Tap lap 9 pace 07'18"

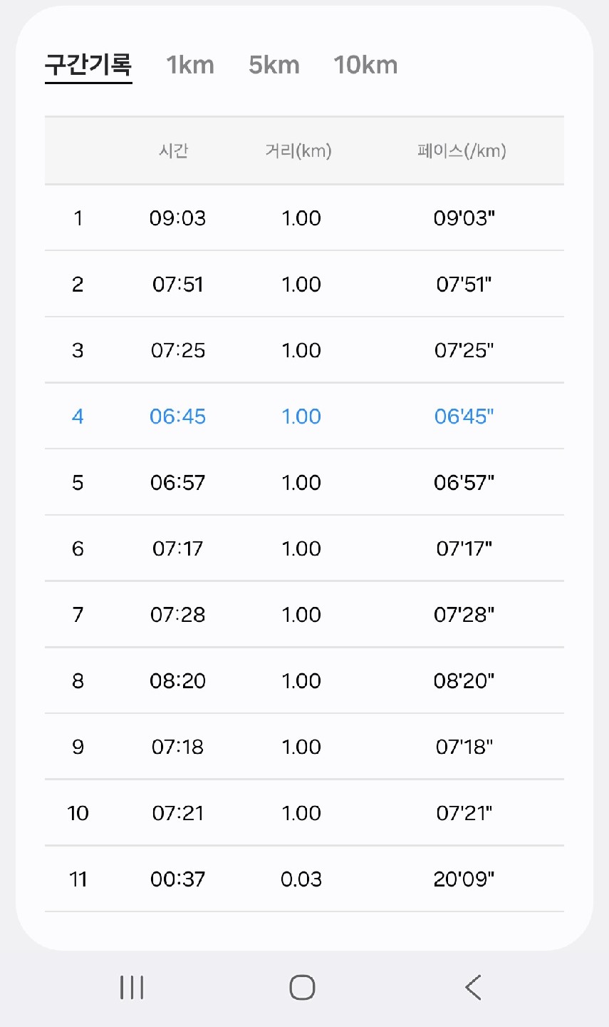pos(464,747)
